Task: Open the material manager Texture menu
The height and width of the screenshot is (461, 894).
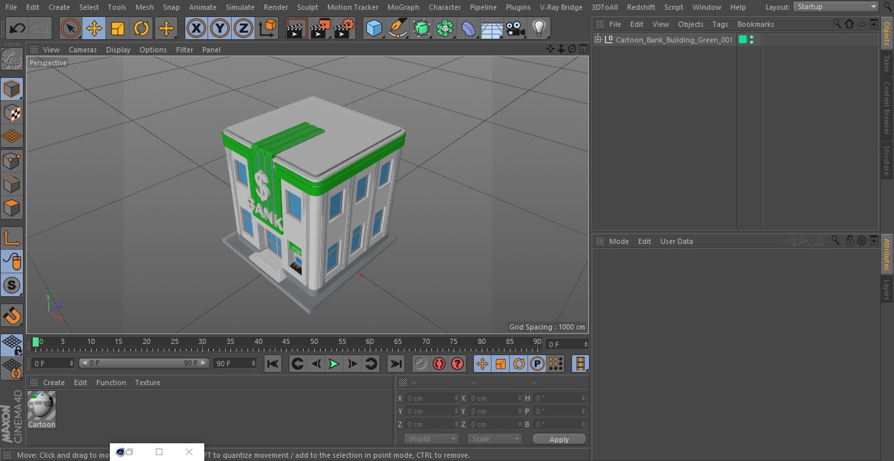Action: point(147,383)
